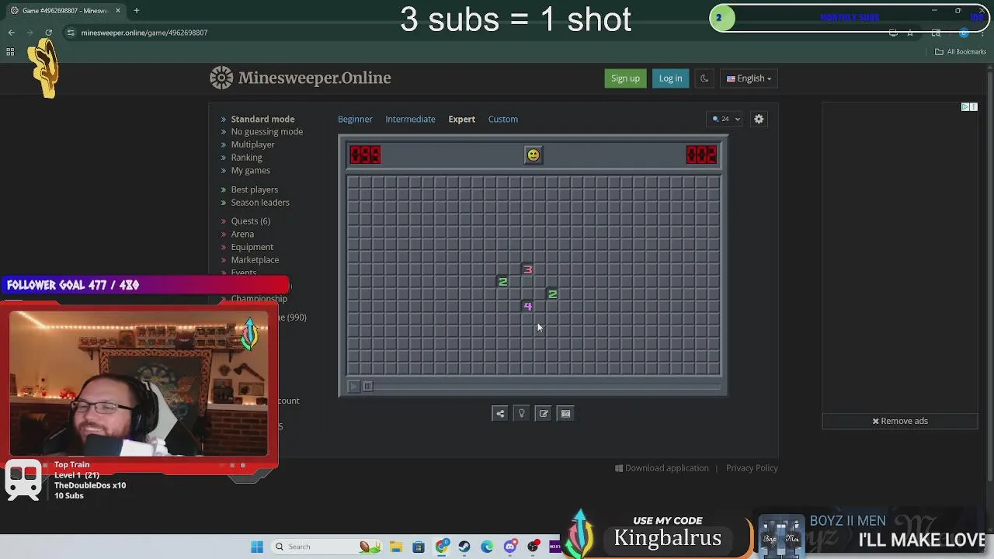Viewport: 994px width, 559px height.
Task: Click the Remove ads link
Action: (900, 421)
